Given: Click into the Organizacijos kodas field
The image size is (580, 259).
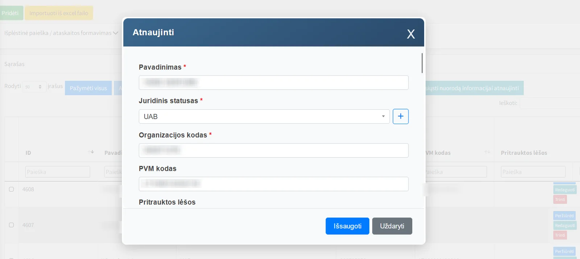Looking at the screenshot, I should 273,151.
